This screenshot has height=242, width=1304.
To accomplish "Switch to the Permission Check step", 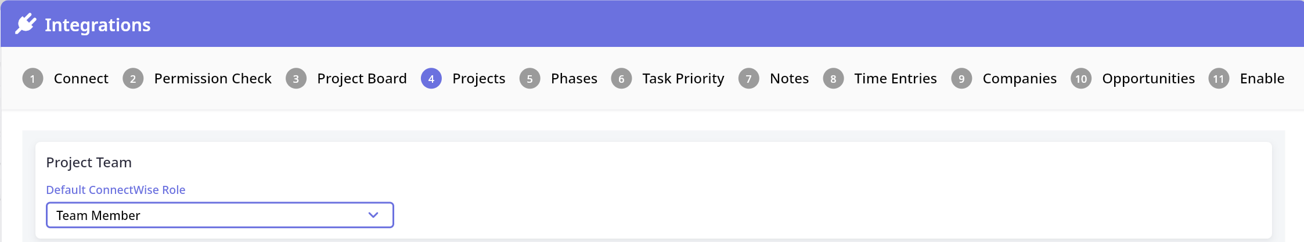I will (212, 79).
